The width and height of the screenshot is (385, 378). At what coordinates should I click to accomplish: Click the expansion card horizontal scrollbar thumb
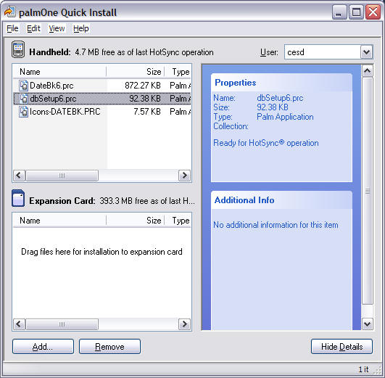[x=62, y=324]
